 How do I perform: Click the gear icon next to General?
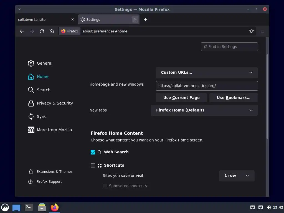[31, 63]
